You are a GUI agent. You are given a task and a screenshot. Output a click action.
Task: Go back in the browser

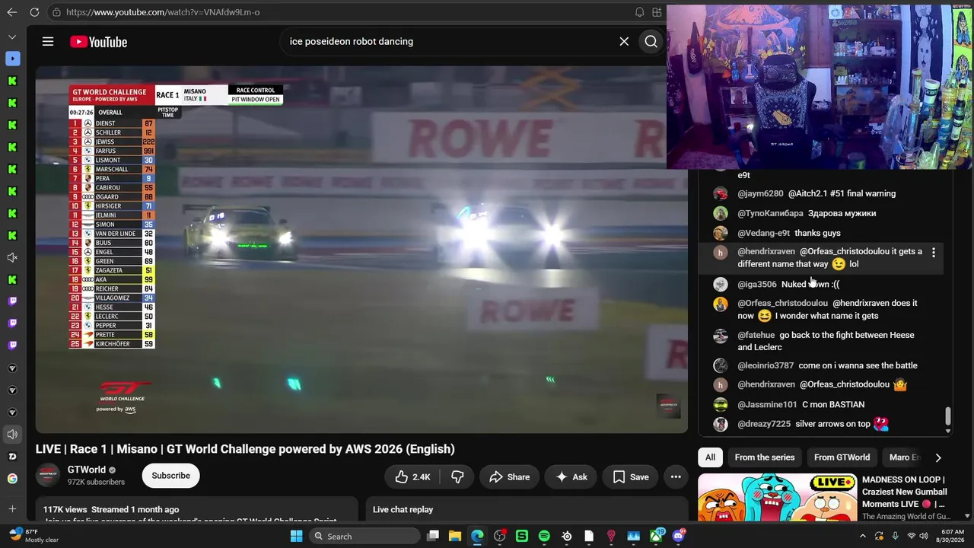pos(12,12)
